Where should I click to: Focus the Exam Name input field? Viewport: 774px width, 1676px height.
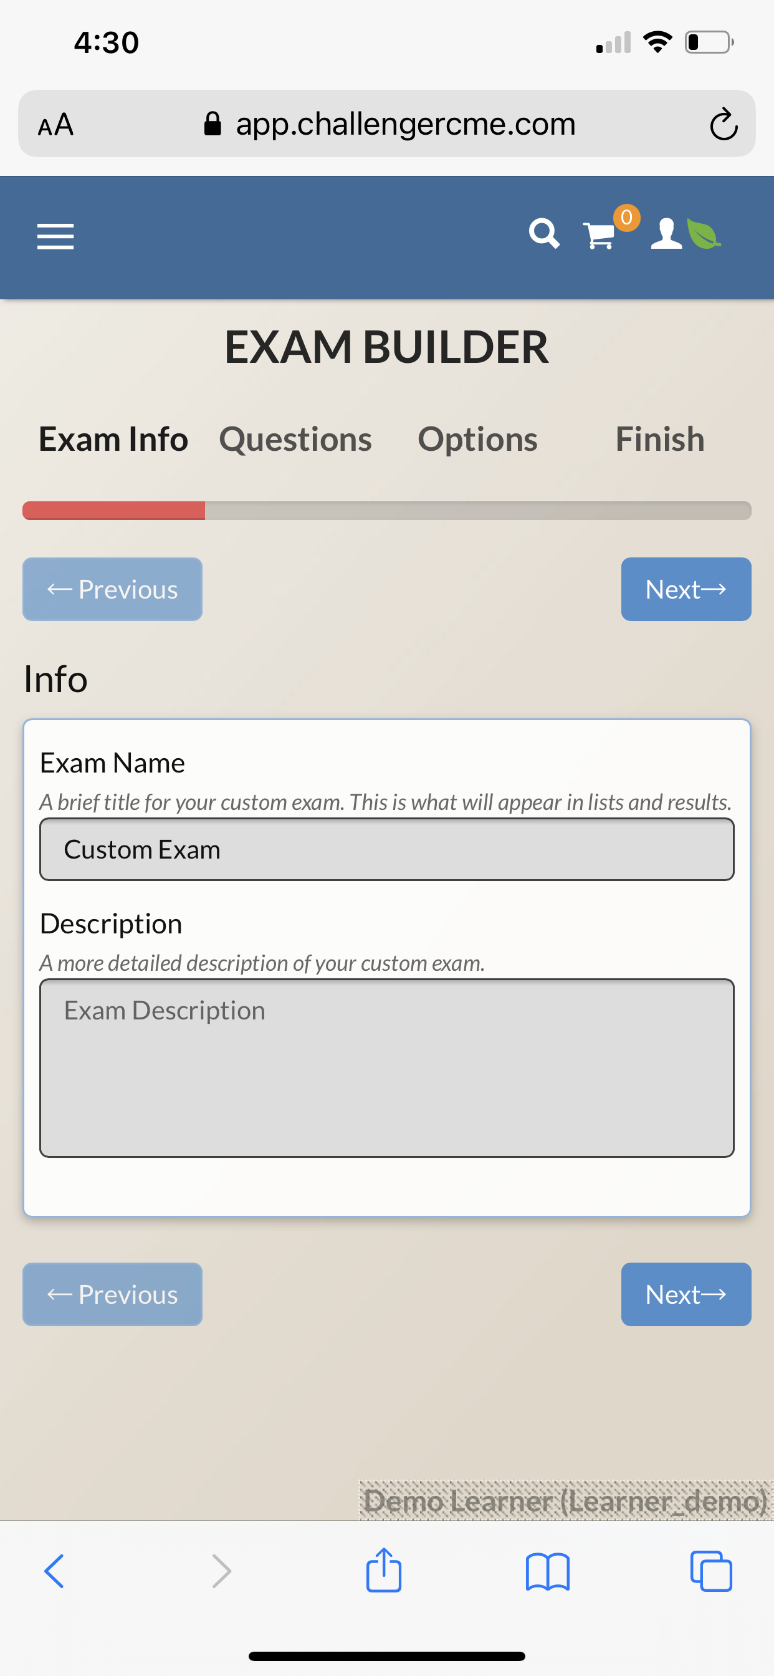coord(387,849)
